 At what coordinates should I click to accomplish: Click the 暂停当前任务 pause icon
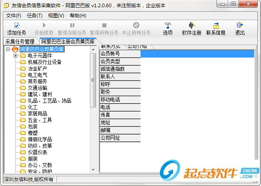[72, 25]
